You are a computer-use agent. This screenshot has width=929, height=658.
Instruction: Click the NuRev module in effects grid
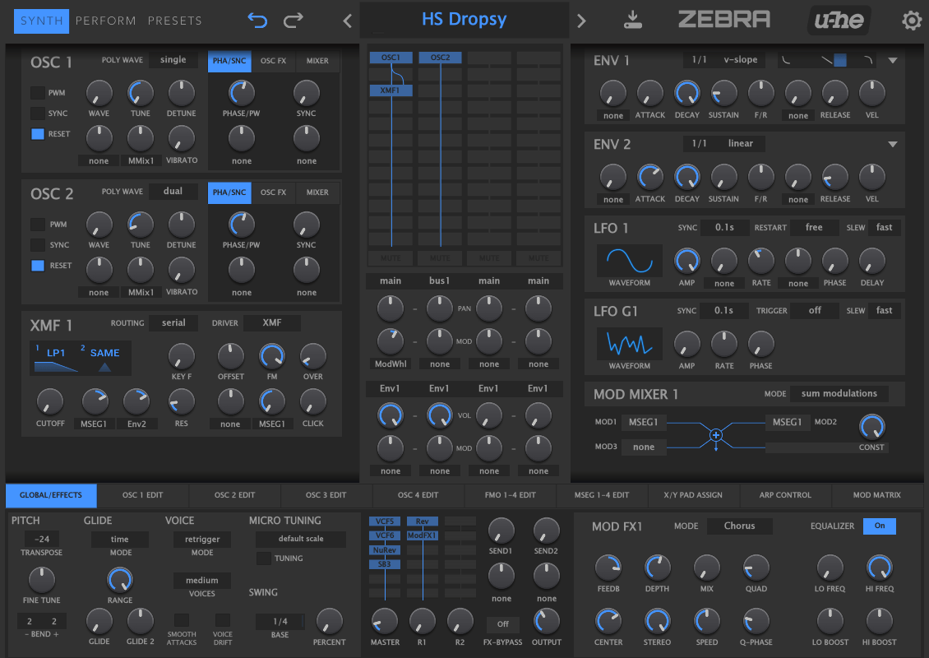click(x=385, y=550)
